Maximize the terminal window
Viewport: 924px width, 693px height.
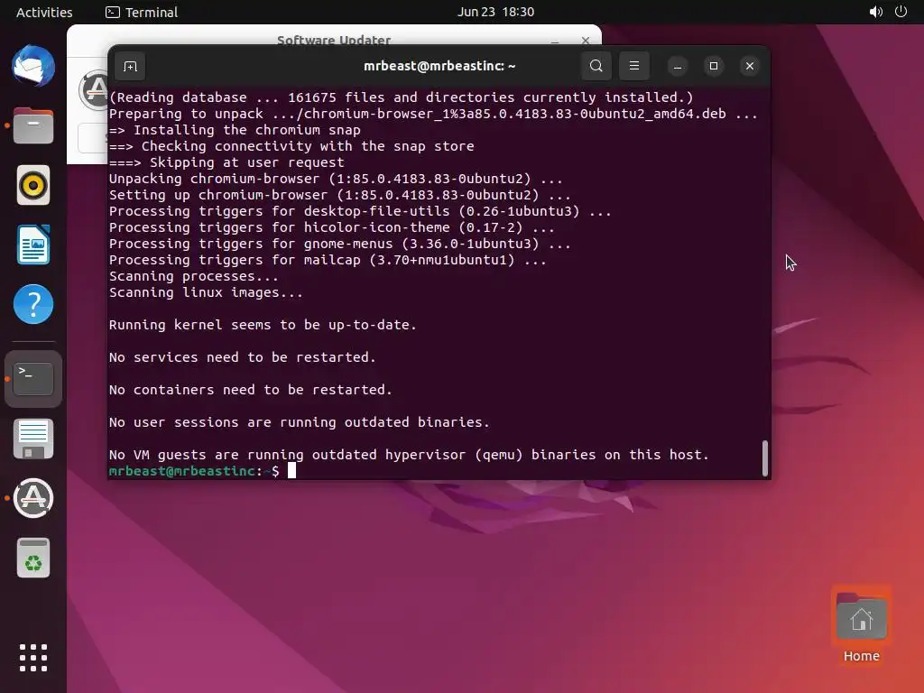click(x=714, y=66)
